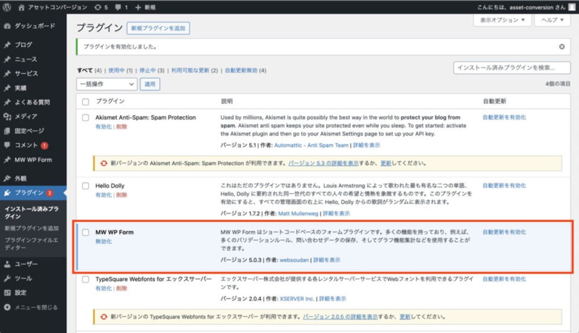This screenshot has height=333, width=579.
Task: Open the updates indicator showing 5
Action: tap(101, 7)
